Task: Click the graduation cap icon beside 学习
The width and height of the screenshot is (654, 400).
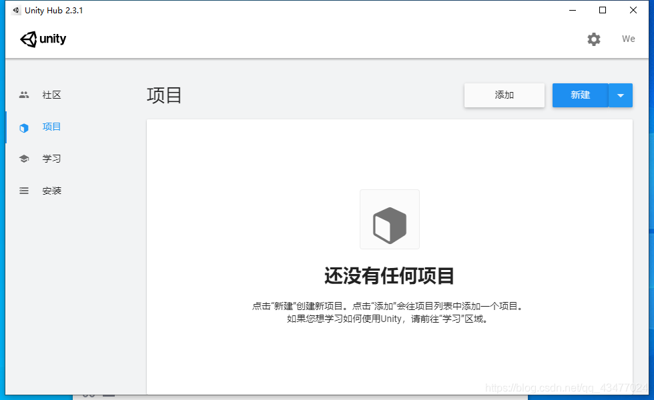Action: tap(24, 159)
